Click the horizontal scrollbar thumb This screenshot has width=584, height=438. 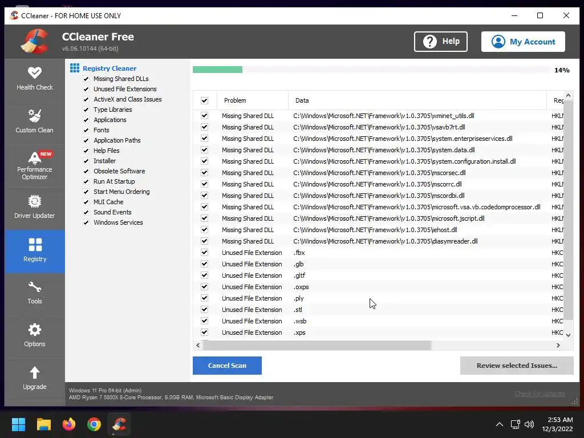coord(317,345)
